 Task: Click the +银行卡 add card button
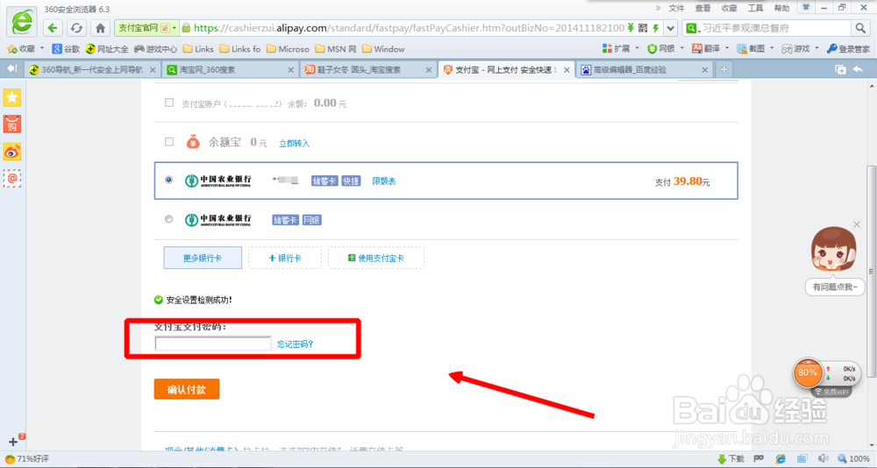285,258
